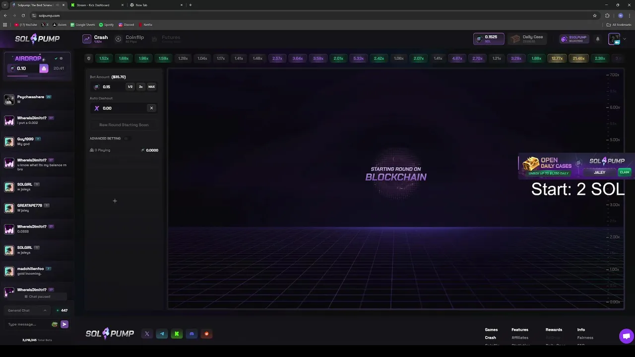Click the fairness shield icon before multipliers
This screenshot has width=635, height=357.
(89, 59)
